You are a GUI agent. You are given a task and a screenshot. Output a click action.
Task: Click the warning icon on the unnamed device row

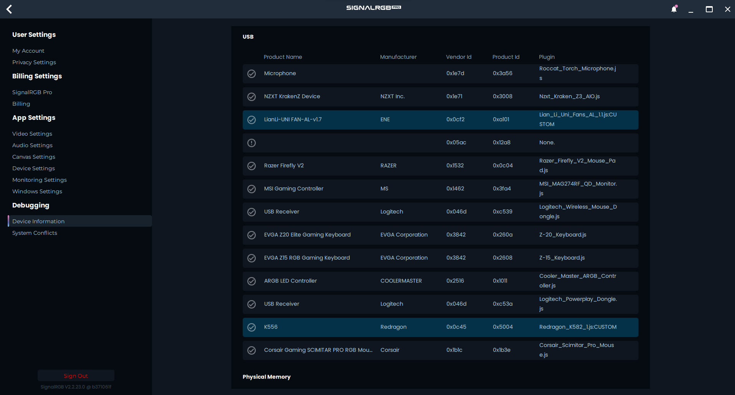pos(251,143)
